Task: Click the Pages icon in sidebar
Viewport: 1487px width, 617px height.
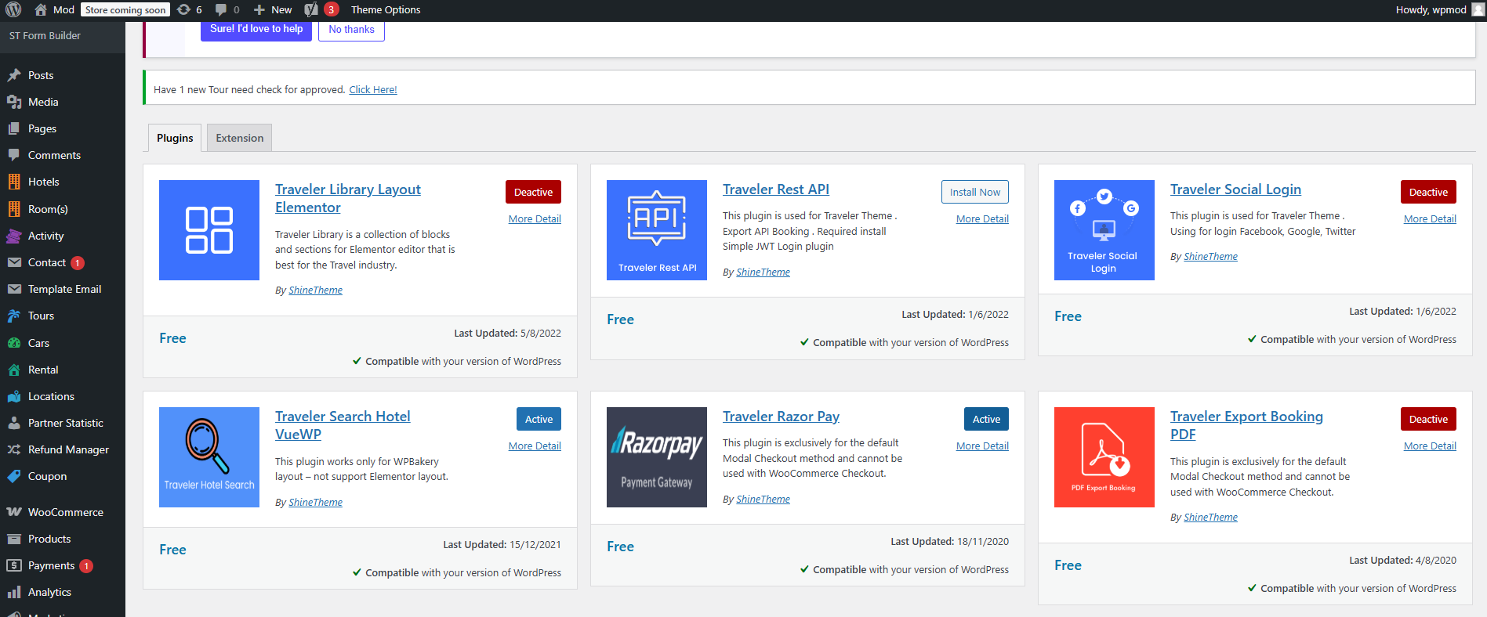Action: pos(14,128)
